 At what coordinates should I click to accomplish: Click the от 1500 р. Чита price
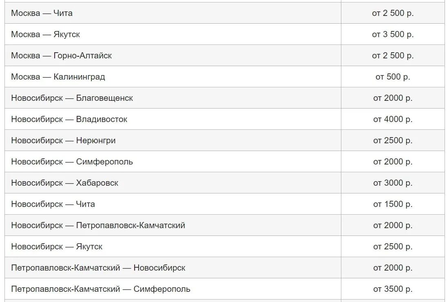coord(392,204)
